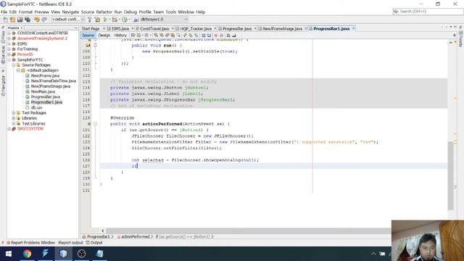Collapse the Source Packages node

coord(14,65)
